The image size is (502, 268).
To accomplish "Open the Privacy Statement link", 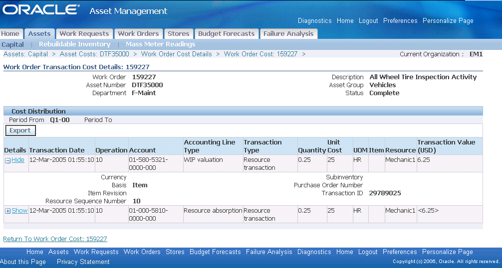I will 83,262.
